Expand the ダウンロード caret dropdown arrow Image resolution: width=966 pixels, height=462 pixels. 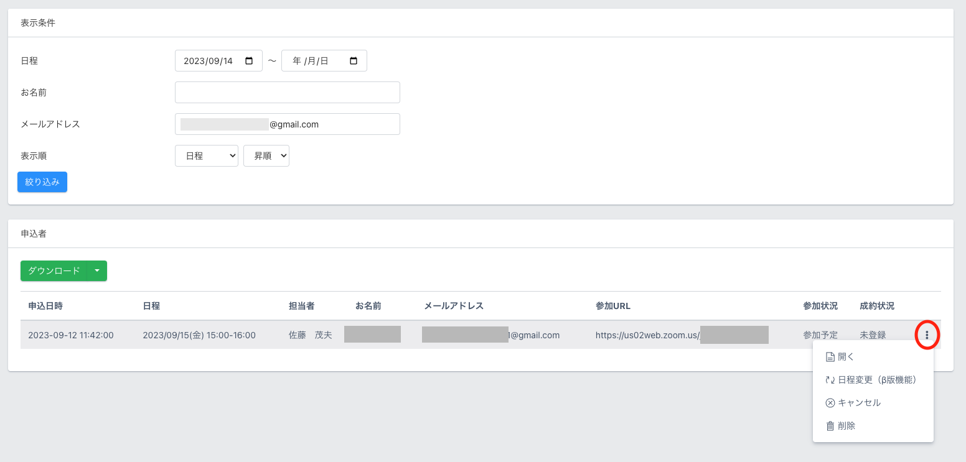point(97,271)
